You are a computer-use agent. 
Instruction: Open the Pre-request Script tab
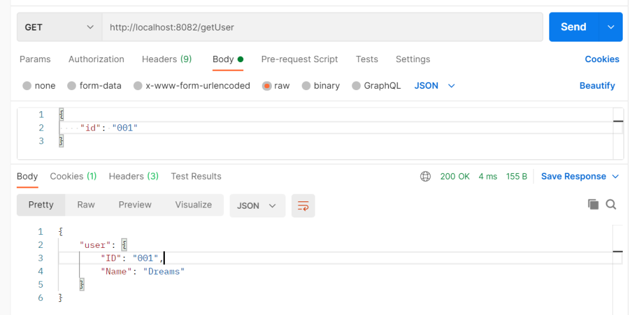coord(299,59)
